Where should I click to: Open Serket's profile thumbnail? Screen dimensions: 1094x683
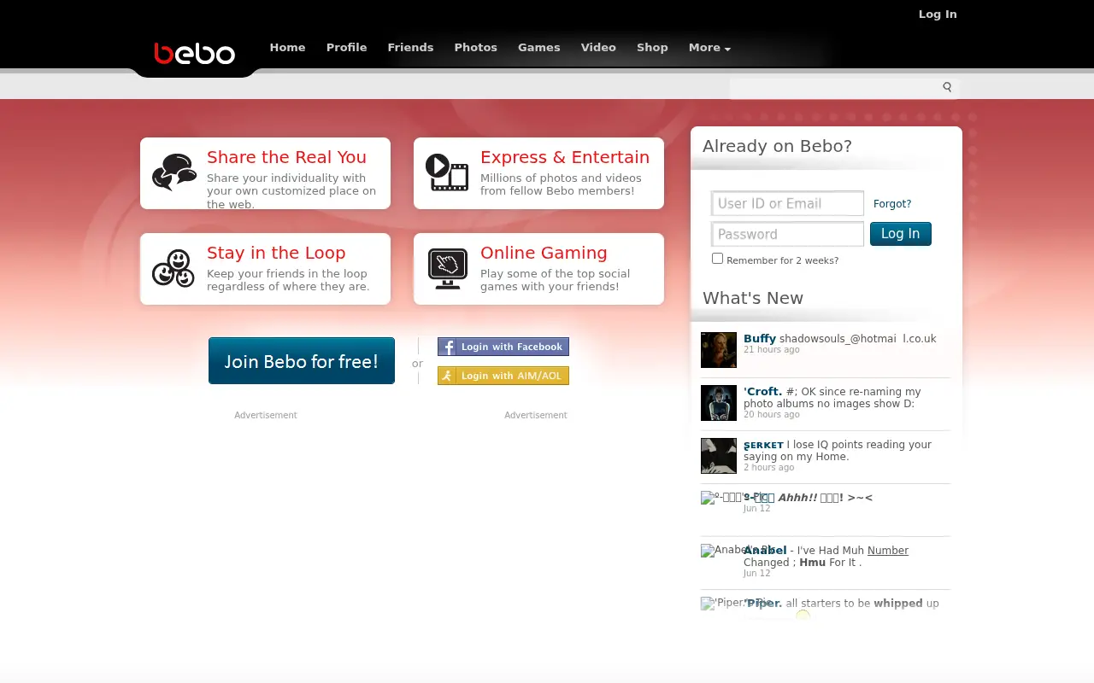point(719,456)
